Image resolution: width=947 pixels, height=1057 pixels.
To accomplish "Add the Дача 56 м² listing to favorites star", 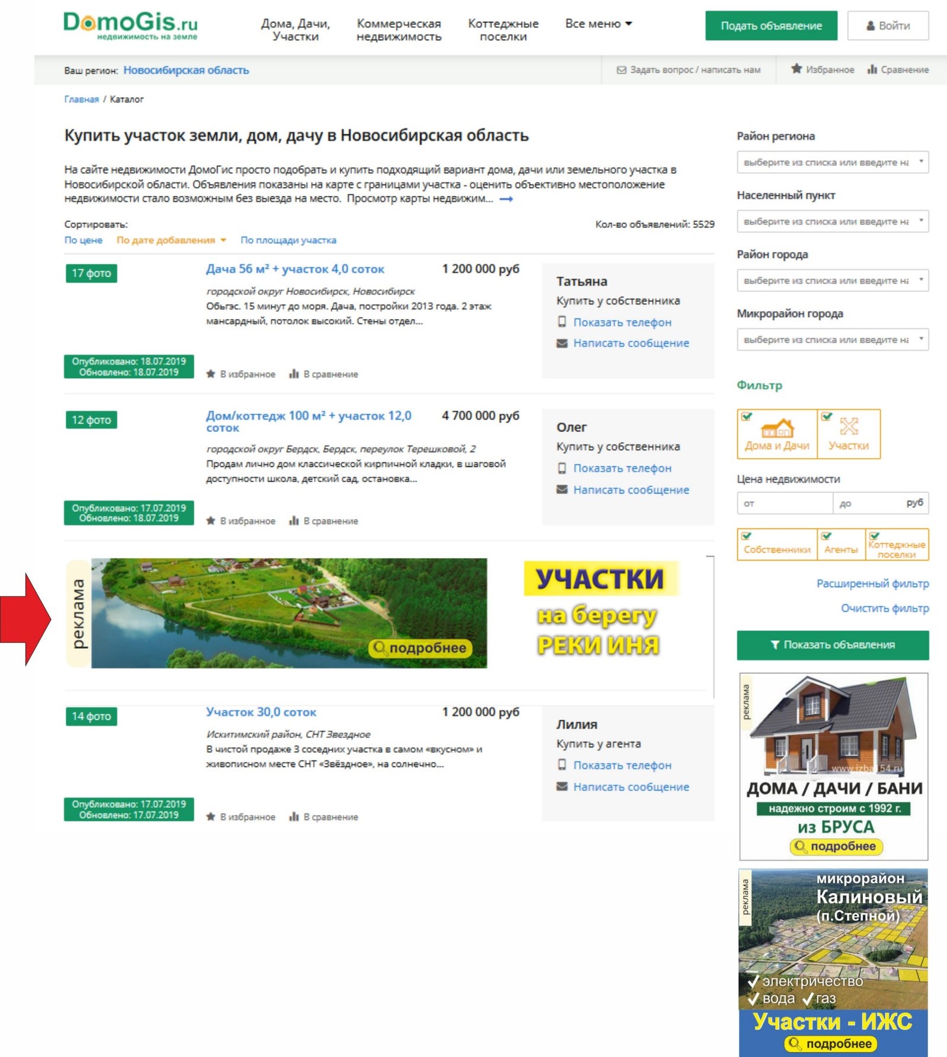I will coord(210,374).
